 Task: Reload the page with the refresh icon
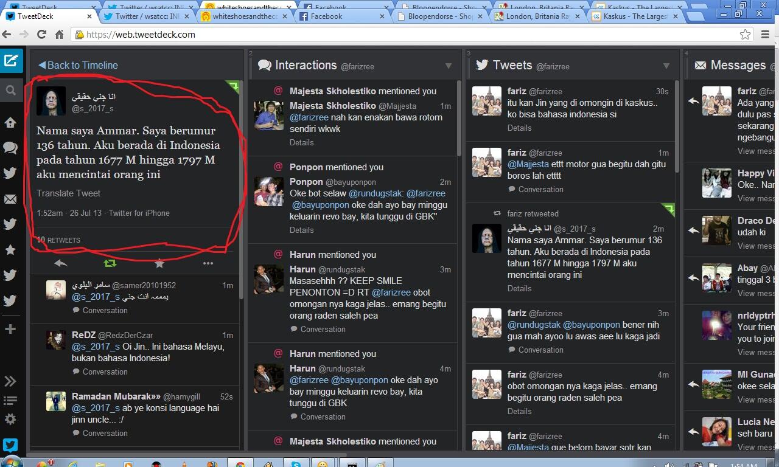click(42, 35)
